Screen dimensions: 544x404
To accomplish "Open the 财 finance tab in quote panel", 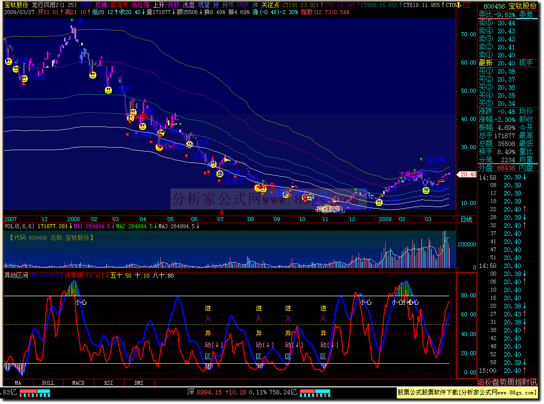I will pos(526,382).
